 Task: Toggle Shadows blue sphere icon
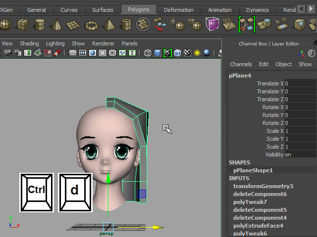pos(207,53)
